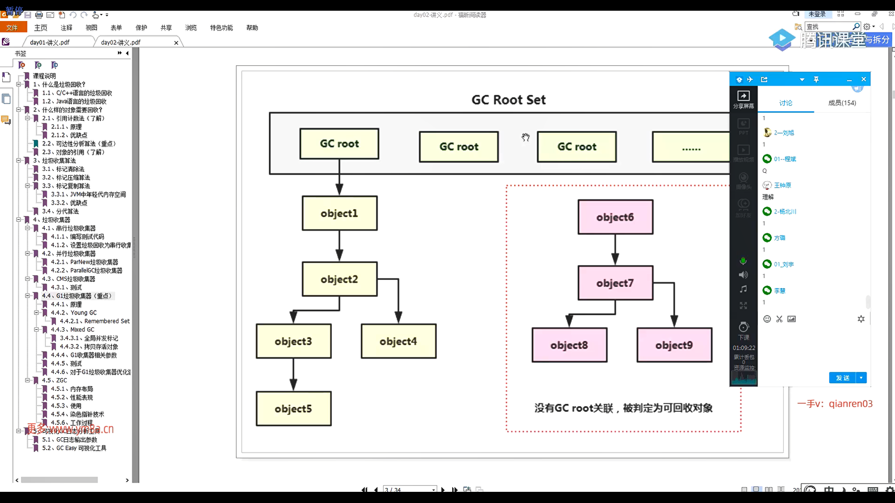Image resolution: width=895 pixels, height=503 pixels.
Task: Click the 发送 send button
Action: tap(842, 378)
